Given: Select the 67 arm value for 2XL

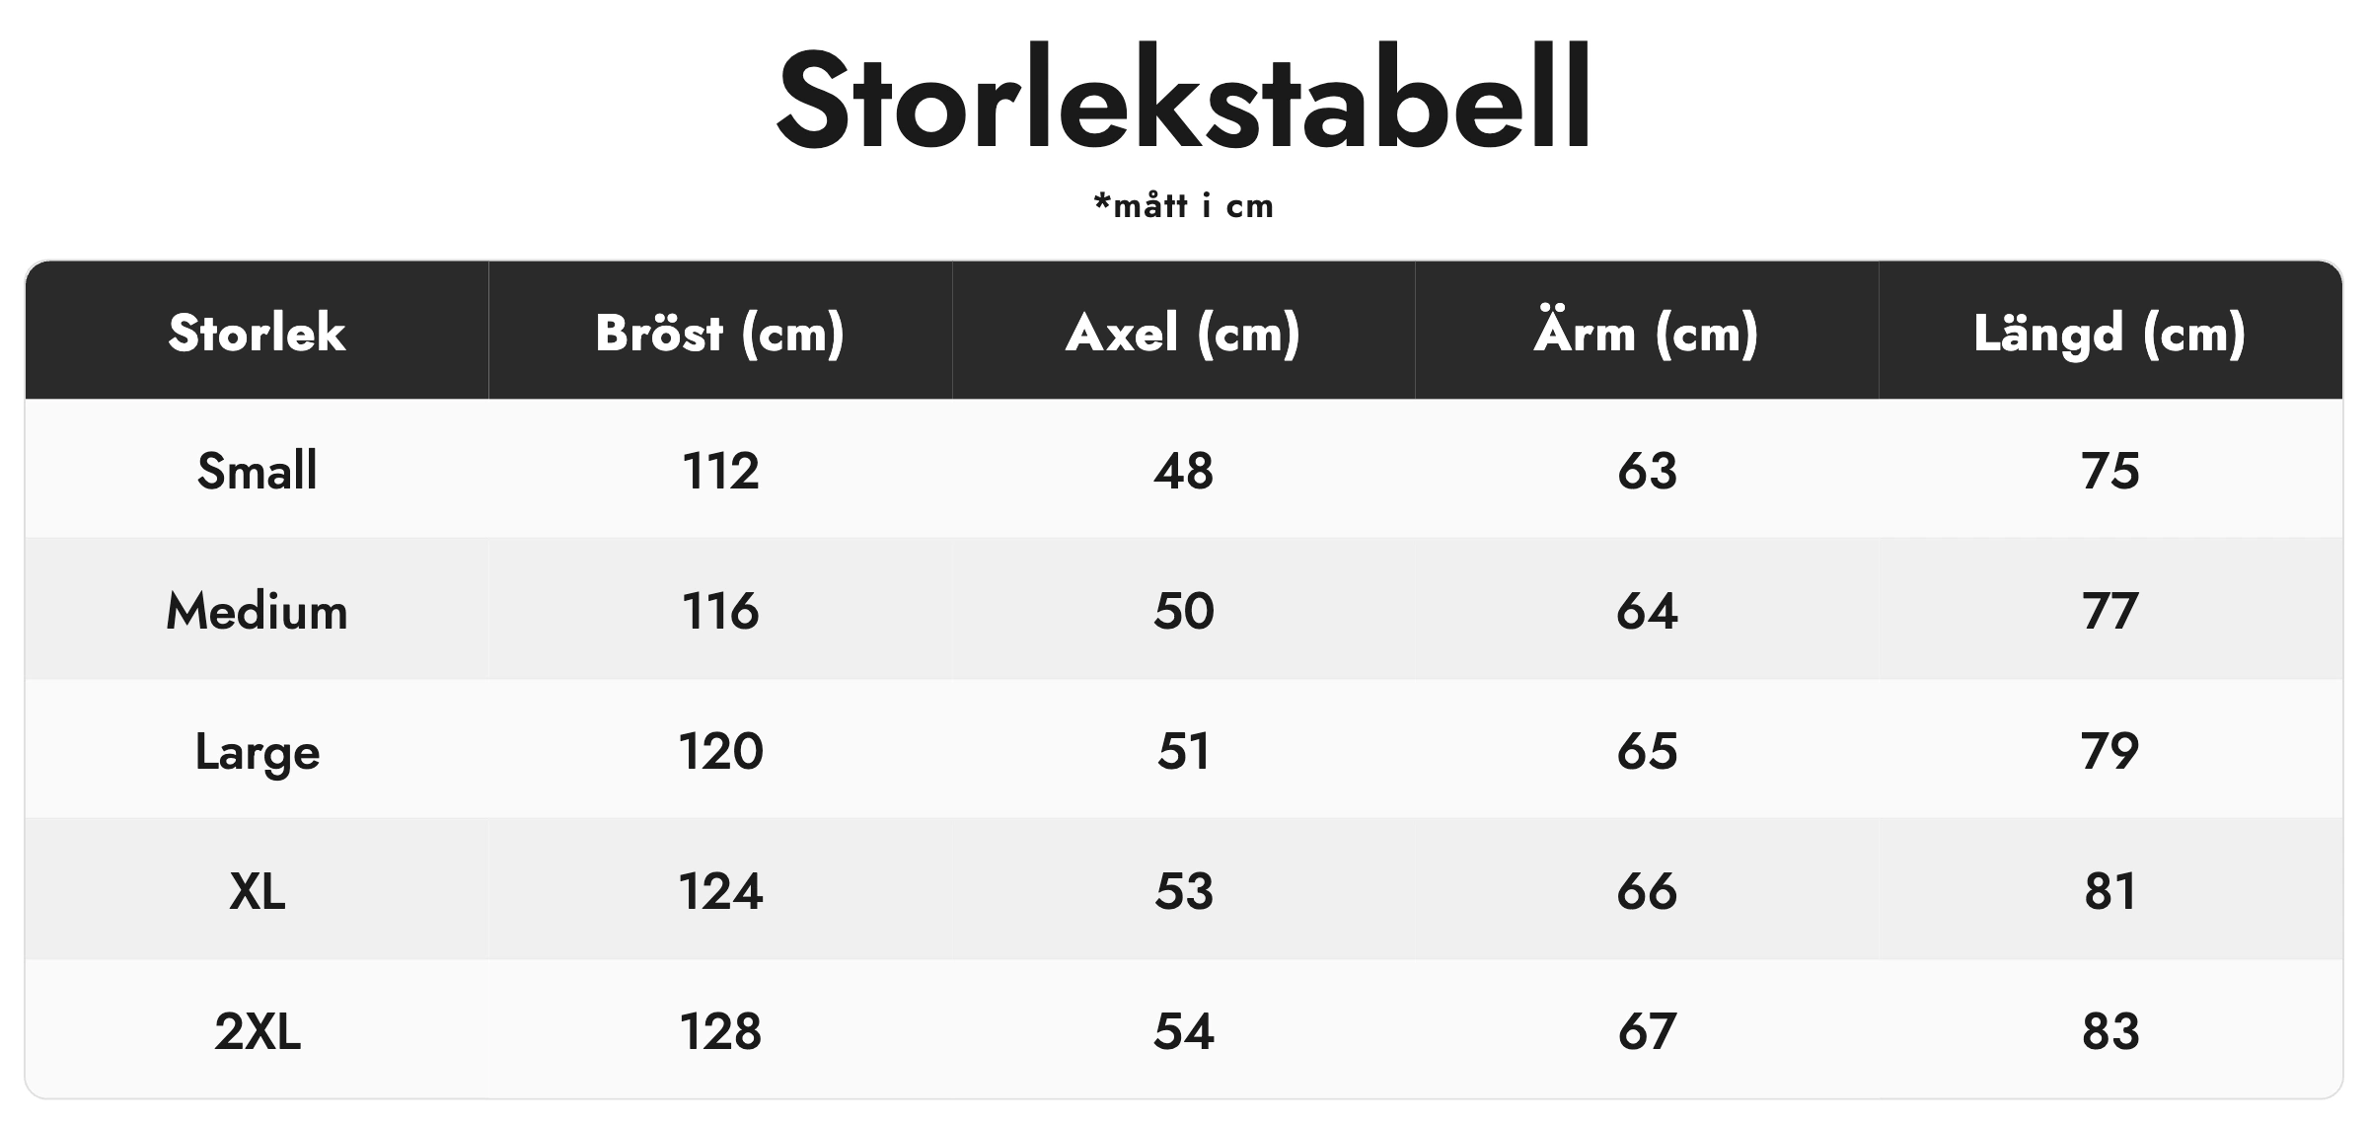Looking at the screenshot, I should pyautogui.click(x=1647, y=1032).
